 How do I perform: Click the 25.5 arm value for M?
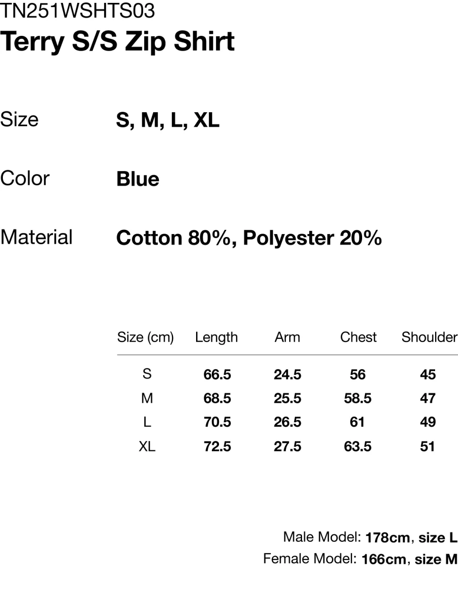coord(287,398)
